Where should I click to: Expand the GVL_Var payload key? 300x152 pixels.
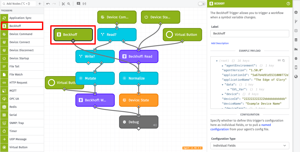[228, 89]
